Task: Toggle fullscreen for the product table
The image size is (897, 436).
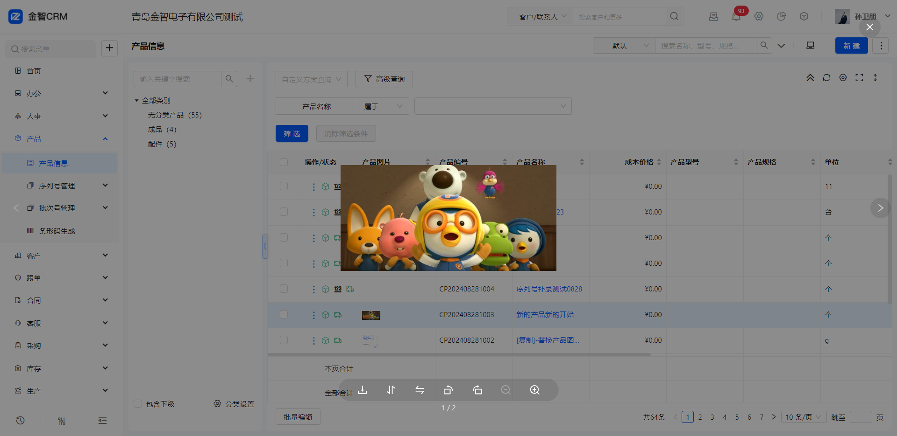Action: tap(859, 77)
